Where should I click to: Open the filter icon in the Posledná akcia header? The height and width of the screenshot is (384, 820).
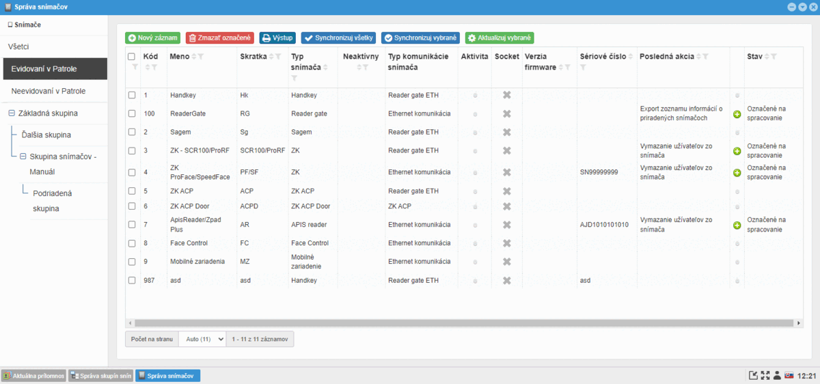pos(705,57)
